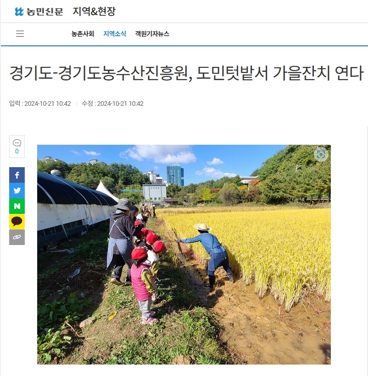The width and height of the screenshot is (368, 376).
Task: Share article on Twitter
Action: [x=17, y=191]
